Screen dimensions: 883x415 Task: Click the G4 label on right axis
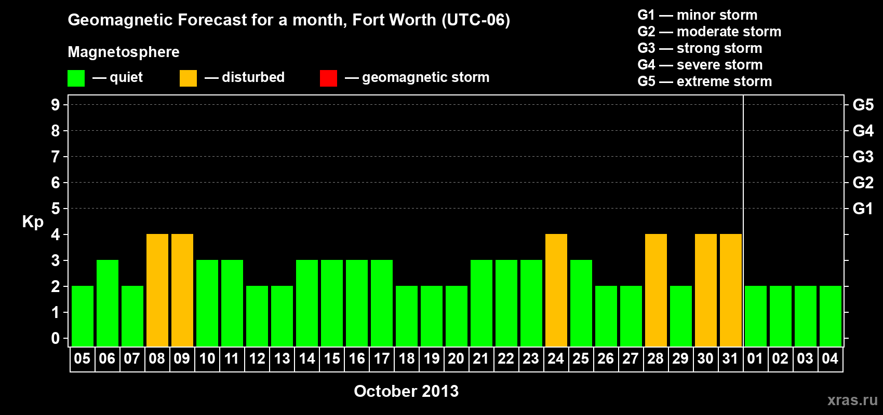point(863,131)
